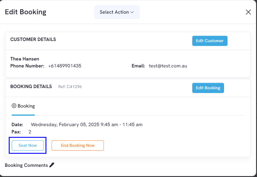Click the BOOKING DETAILS section header

[31, 86]
